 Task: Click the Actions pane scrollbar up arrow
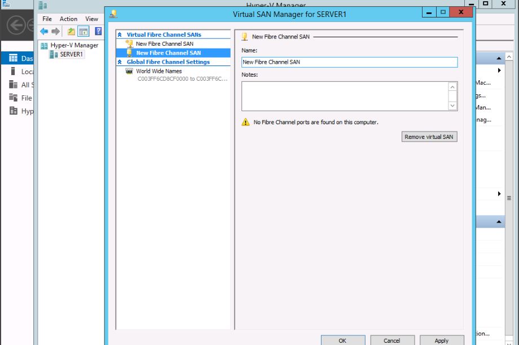pos(509,56)
